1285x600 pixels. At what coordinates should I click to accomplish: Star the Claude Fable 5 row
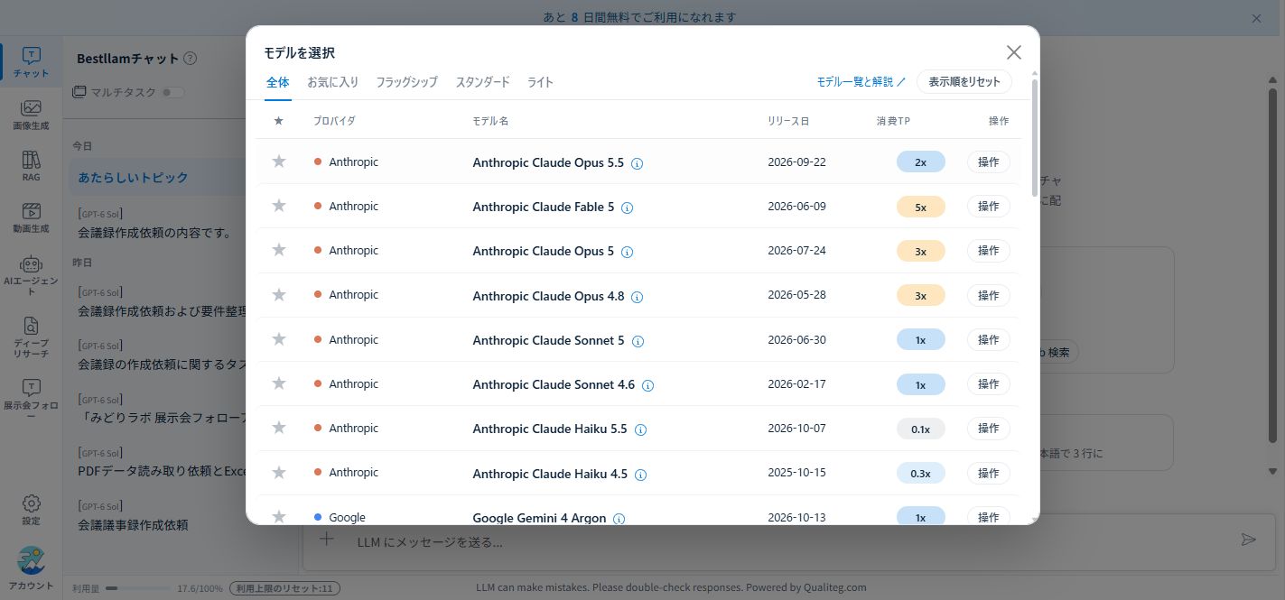pos(279,206)
